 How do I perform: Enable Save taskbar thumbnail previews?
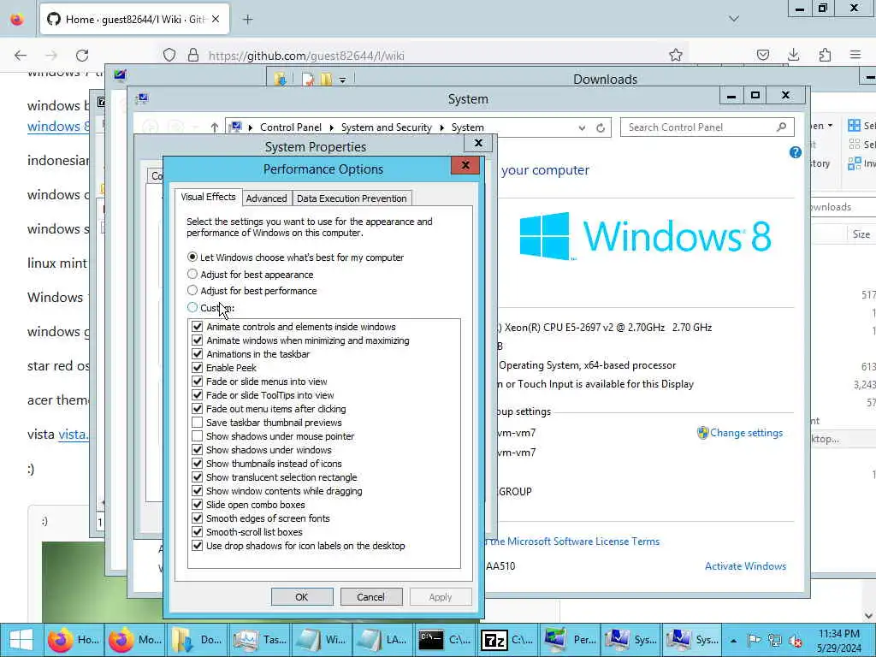[198, 423]
